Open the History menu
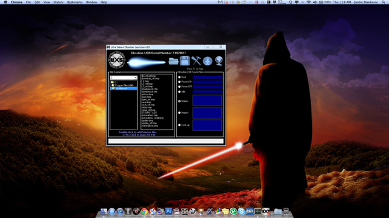The image size is (389, 218). (x=58, y=2)
